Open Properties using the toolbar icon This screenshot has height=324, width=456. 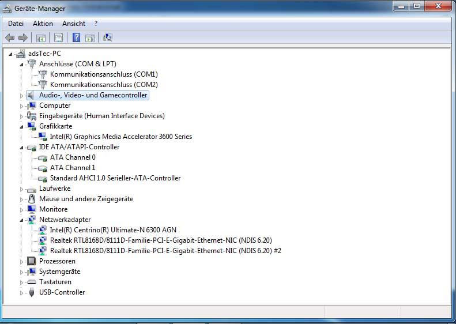[58, 38]
